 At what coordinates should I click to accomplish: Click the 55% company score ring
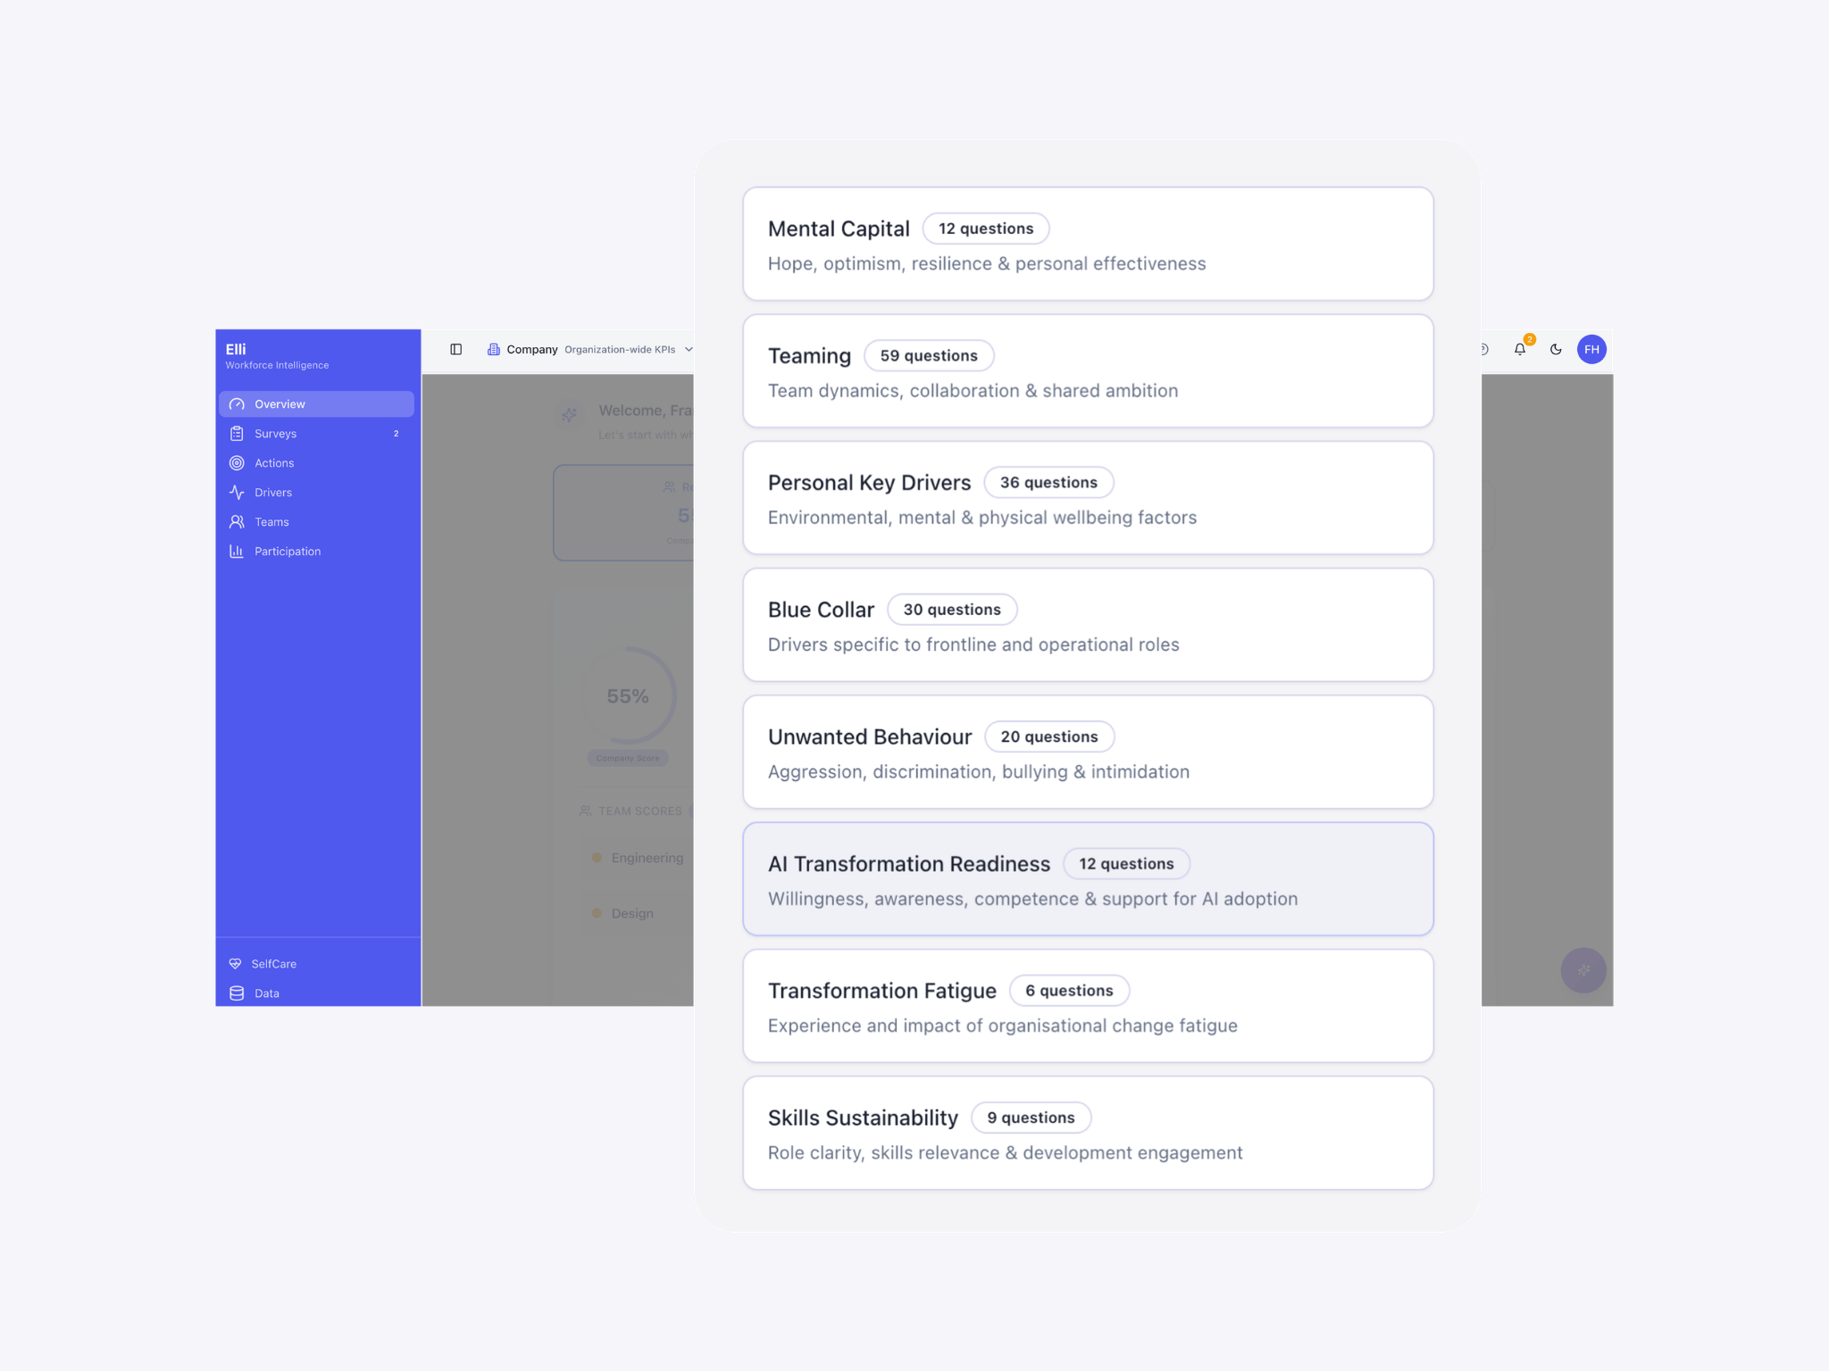[628, 696]
